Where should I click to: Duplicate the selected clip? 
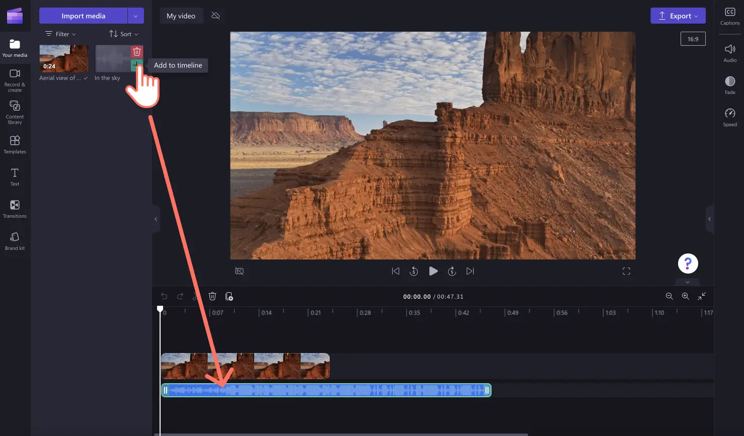click(x=229, y=296)
